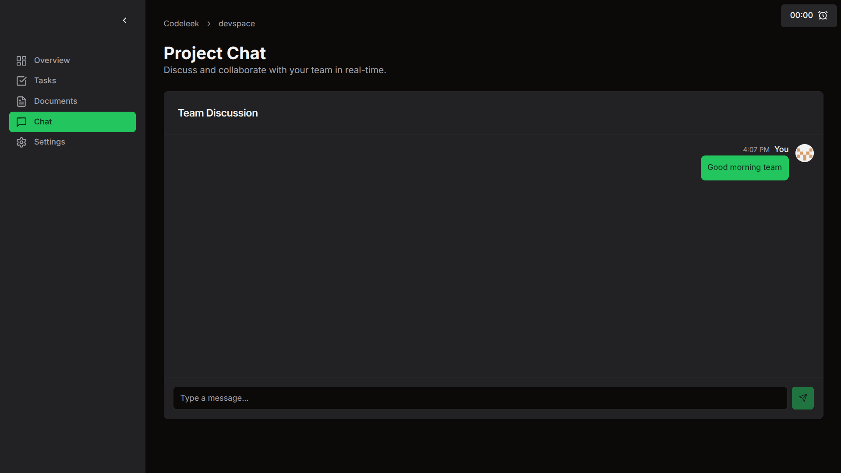
Task: Select Settings from the navigation
Action: point(49,142)
